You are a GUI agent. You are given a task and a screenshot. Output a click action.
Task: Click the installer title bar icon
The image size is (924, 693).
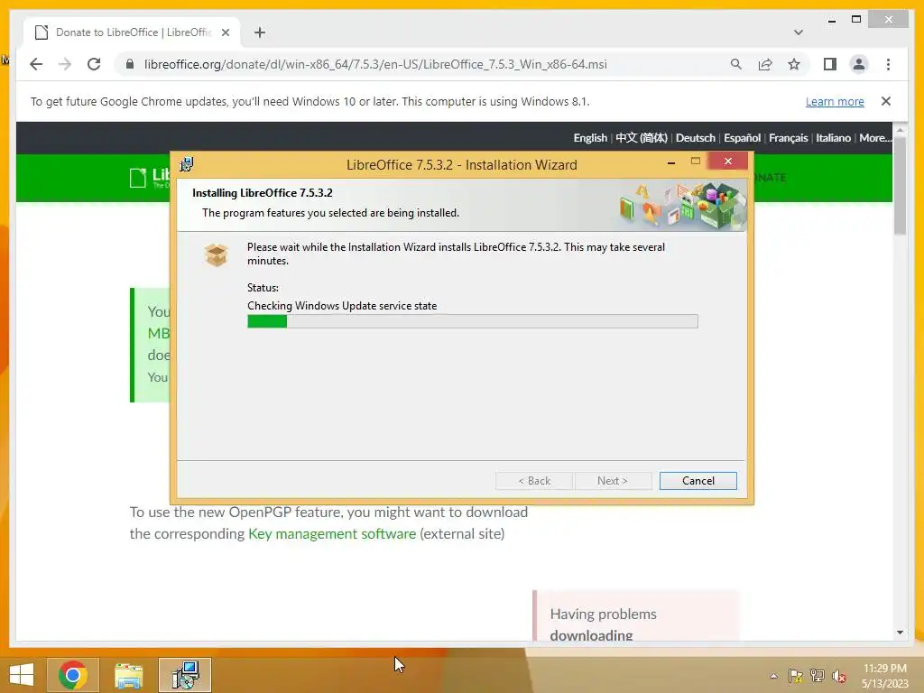click(186, 164)
